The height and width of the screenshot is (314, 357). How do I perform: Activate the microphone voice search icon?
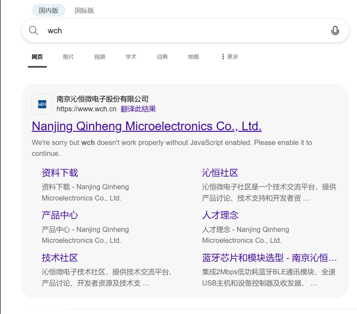(x=335, y=30)
